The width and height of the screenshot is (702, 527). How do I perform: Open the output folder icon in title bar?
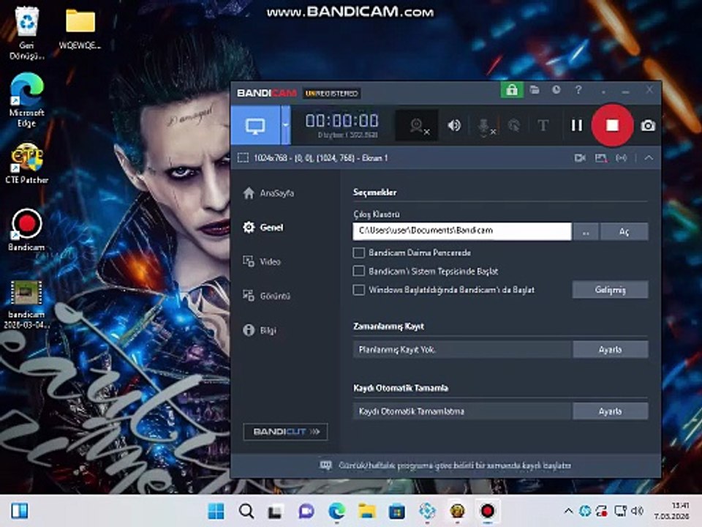[535, 90]
